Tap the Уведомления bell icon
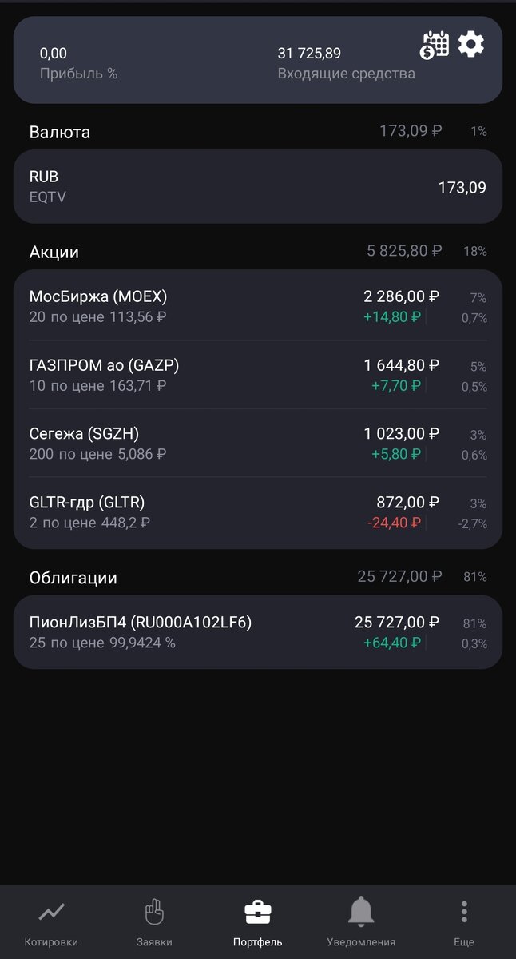Viewport: 516px width, 959px height. (x=361, y=912)
